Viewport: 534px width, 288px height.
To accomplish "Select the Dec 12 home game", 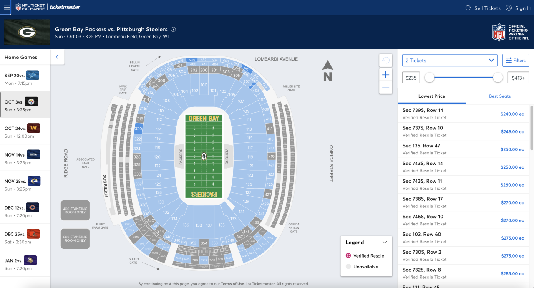I will coord(25,210).
